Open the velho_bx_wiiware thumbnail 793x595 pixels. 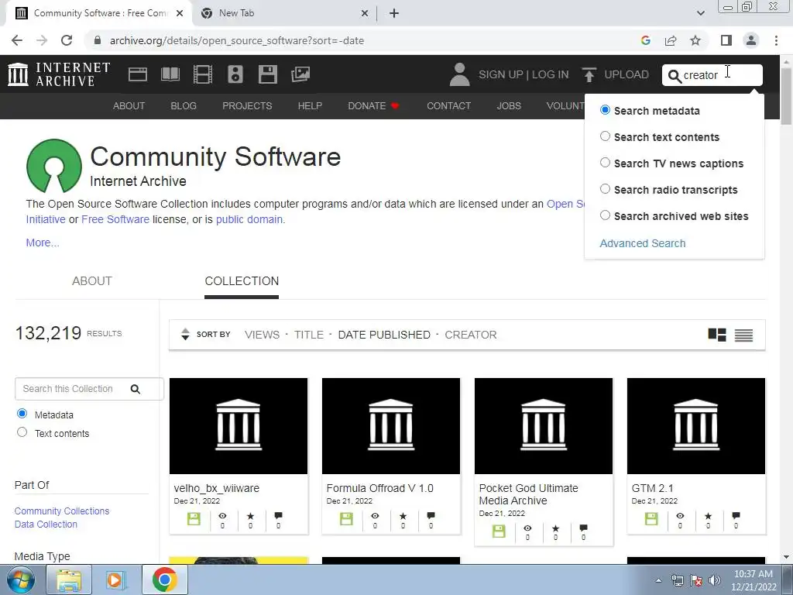tap(239, 426)
